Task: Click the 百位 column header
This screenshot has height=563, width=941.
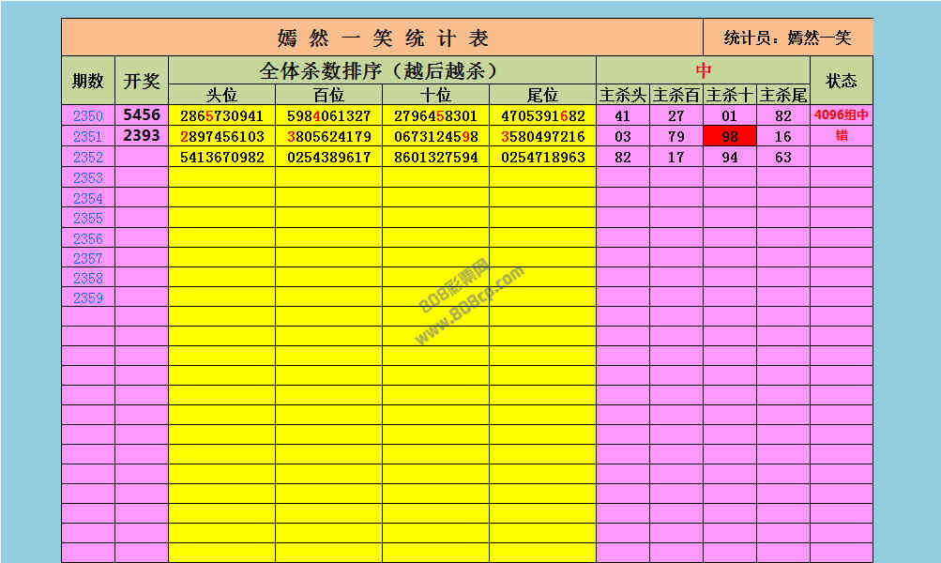Action: click(329, 95)
